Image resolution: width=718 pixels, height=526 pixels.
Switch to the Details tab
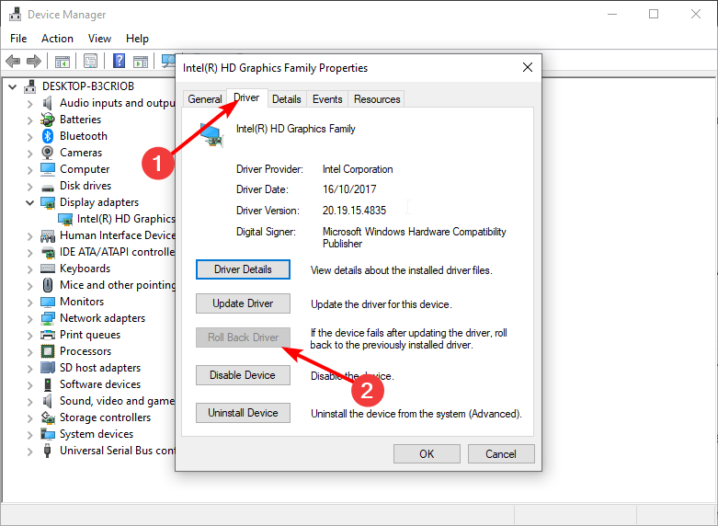(x=287, y=99)
